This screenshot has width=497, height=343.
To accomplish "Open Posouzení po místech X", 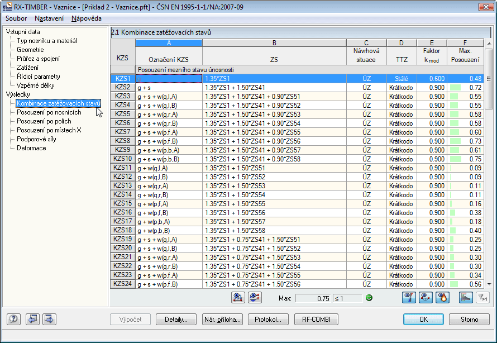I will [49, 130].
